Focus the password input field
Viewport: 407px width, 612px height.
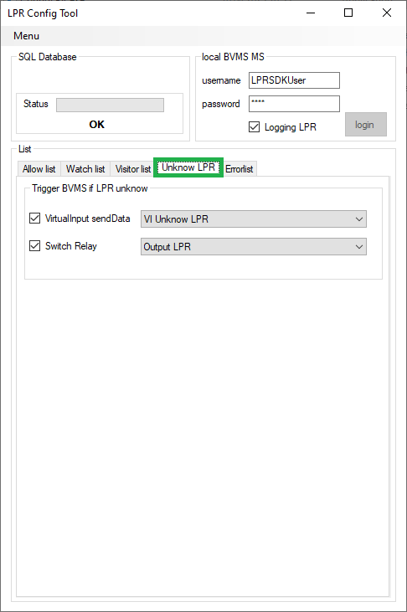(x=294, y=104)
